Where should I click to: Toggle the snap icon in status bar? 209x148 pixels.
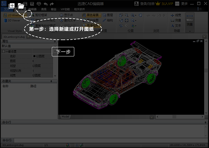(x=68, y=145)
